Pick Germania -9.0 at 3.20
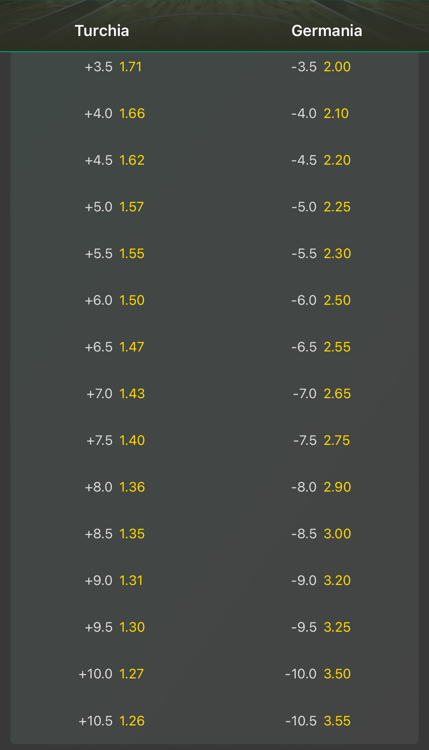 (x=321, y=580)
